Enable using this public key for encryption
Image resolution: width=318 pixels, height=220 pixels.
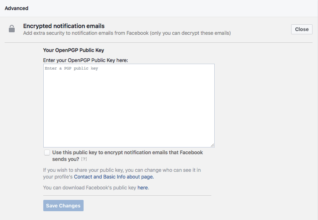(47, 153)
